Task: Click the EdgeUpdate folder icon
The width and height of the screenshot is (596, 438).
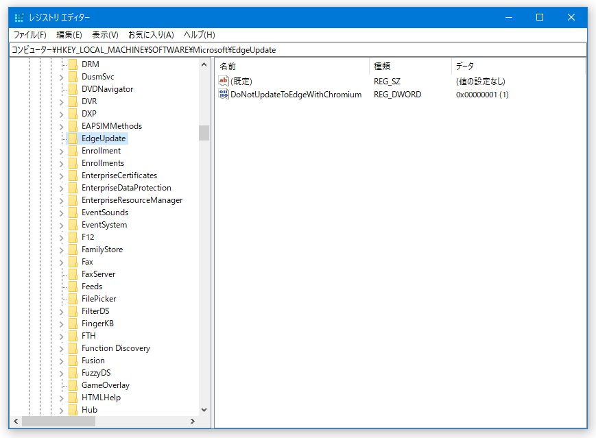Action: click(73, 138)
